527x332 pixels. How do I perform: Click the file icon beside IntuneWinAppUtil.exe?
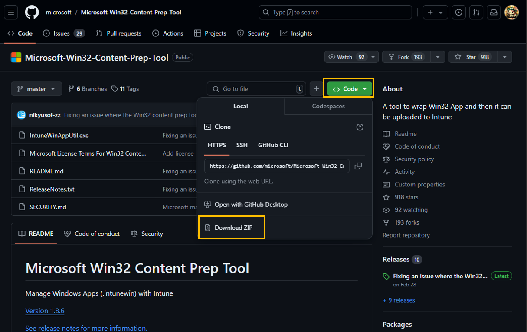click(22, 136)
